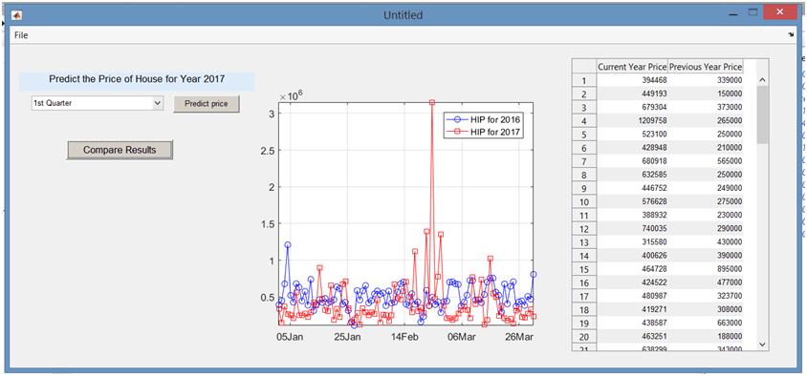Click the red peak marker near 3 million

pyautogui.click(x=432, y=103)
